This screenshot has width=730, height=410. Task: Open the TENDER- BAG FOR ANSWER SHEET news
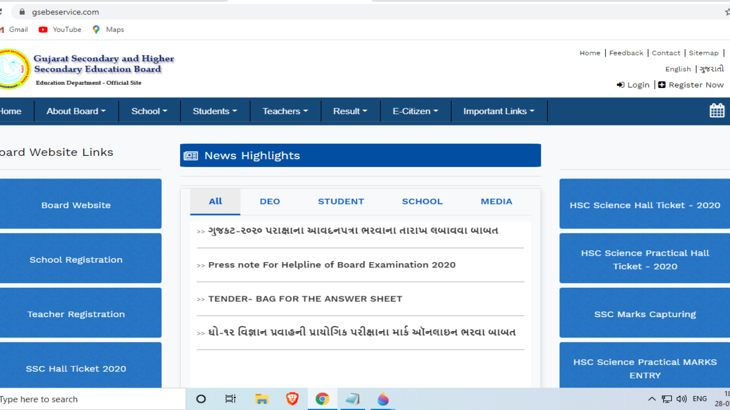305,299
